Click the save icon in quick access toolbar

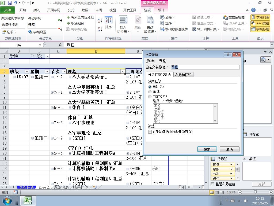[x=10, y=3]
